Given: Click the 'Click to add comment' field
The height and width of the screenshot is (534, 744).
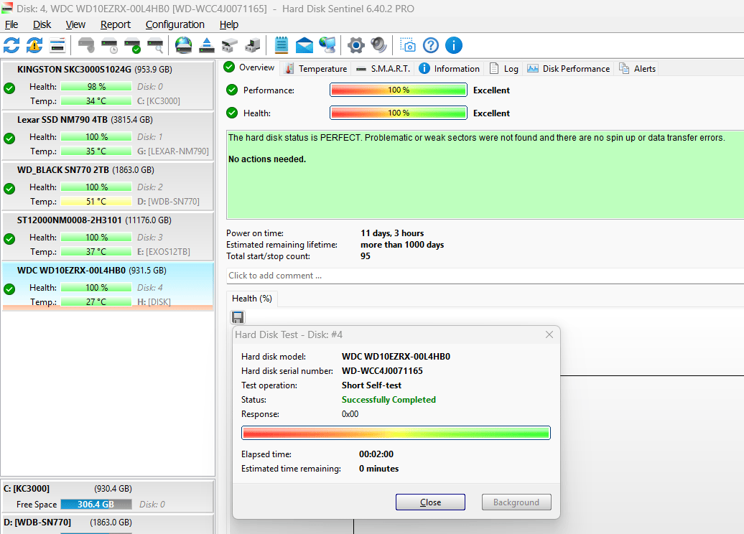Looking at the screenshot, I should tap(485, 276).
